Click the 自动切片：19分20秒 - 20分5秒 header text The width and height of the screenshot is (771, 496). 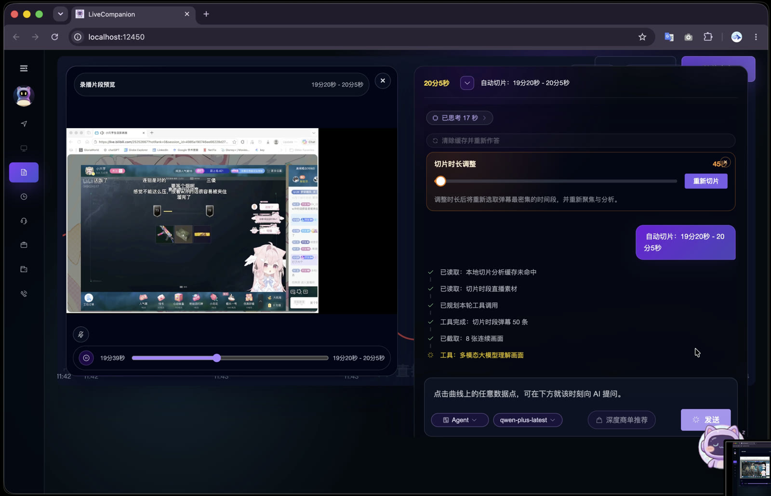pyautogui.click(x=525, y=83)
